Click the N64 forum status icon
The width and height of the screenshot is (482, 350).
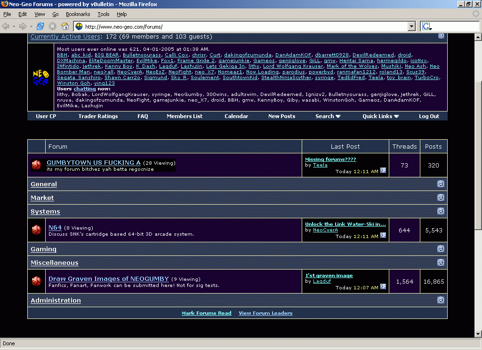[36, 230]
